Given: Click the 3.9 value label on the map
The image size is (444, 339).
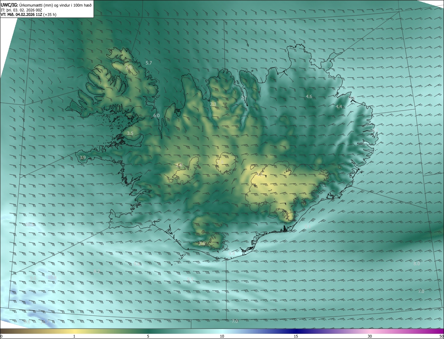Looking at the screenshot, I should [x=83, y=157].
